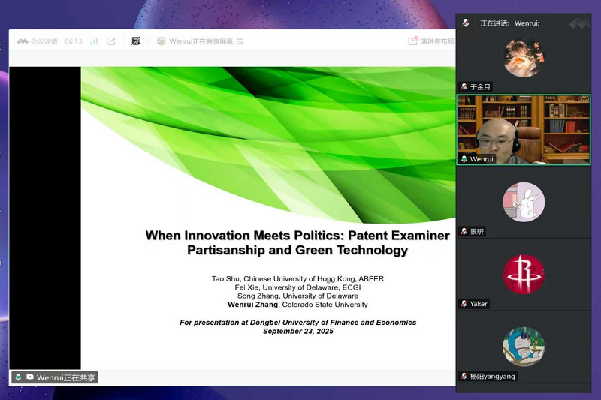Click the meeting logo icon left of 会议详情

[x=23, y=41]
